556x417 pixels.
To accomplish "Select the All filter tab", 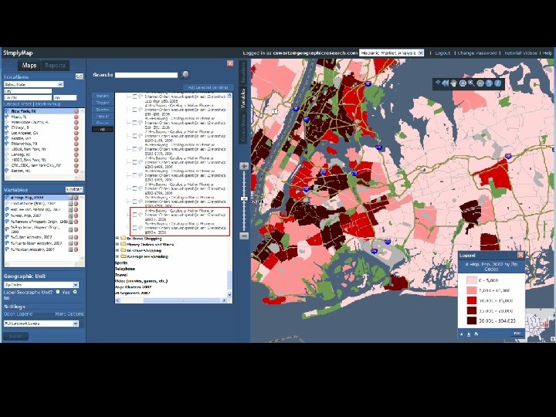I will pos(103,130).
